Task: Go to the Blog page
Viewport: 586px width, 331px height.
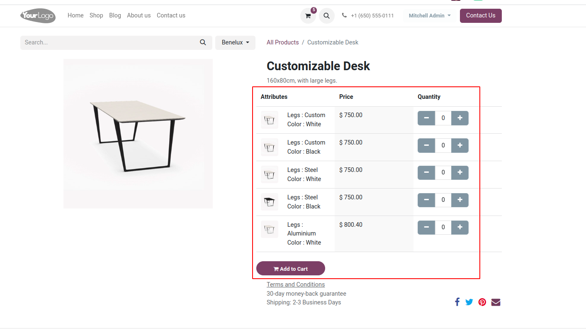Action: [x=115, y=15]
